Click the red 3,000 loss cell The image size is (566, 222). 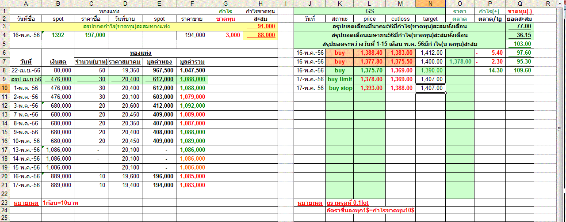pos(226,35)
